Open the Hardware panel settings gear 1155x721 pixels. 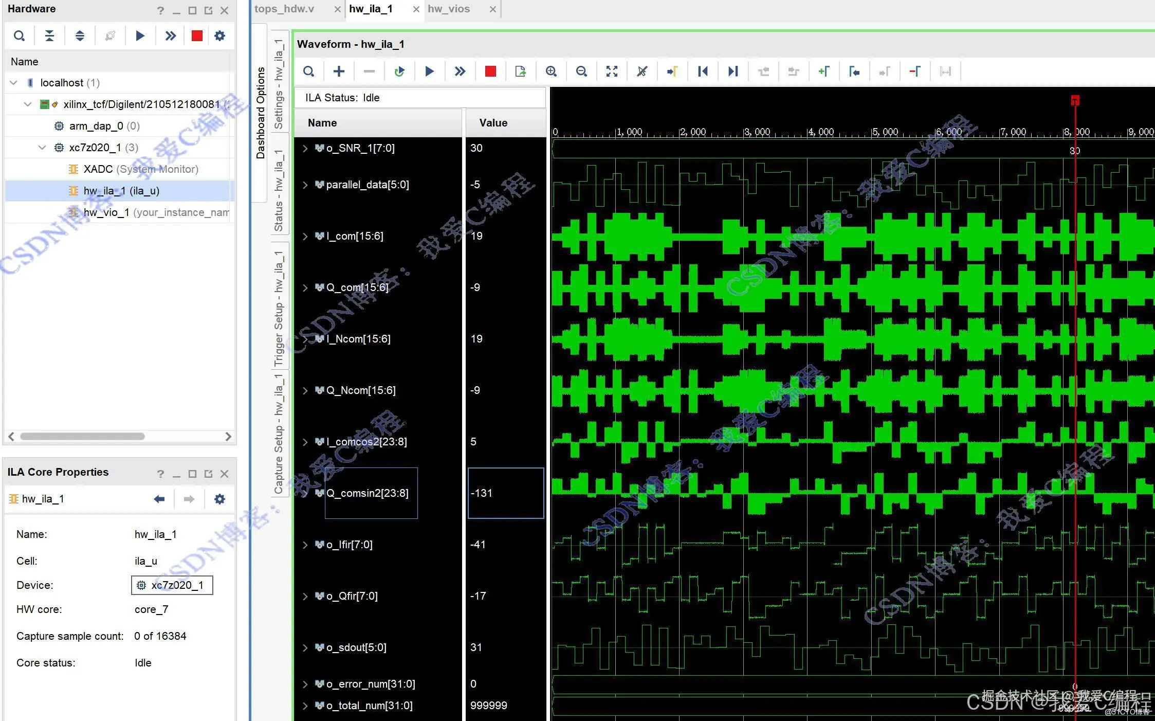[x=219, y=35]
